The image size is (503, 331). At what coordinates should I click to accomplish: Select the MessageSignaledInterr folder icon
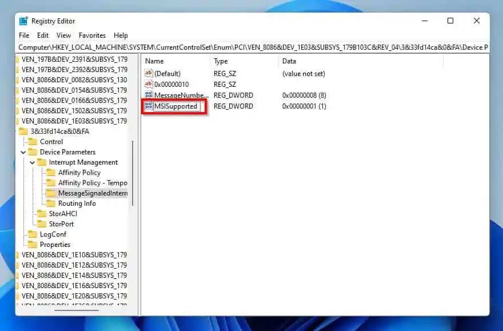pyautogui.click(x=51, y=193)
